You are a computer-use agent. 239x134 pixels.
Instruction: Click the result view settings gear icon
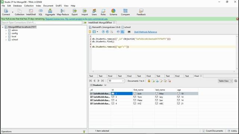(236, 81)
